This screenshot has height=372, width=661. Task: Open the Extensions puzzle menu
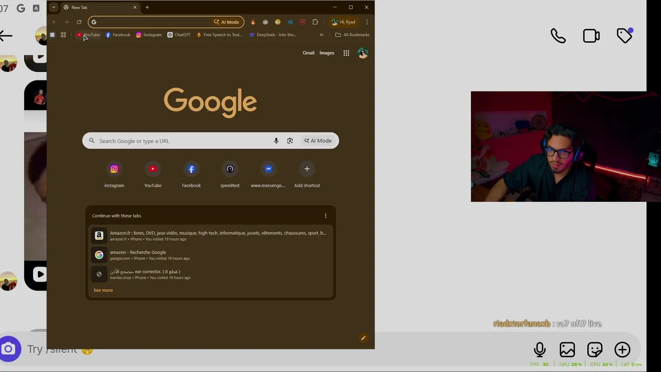(x=315, y=22)
